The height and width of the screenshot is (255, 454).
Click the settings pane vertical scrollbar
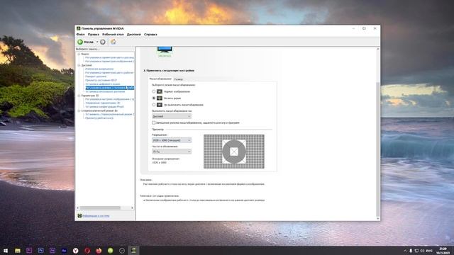coord(378,149)
